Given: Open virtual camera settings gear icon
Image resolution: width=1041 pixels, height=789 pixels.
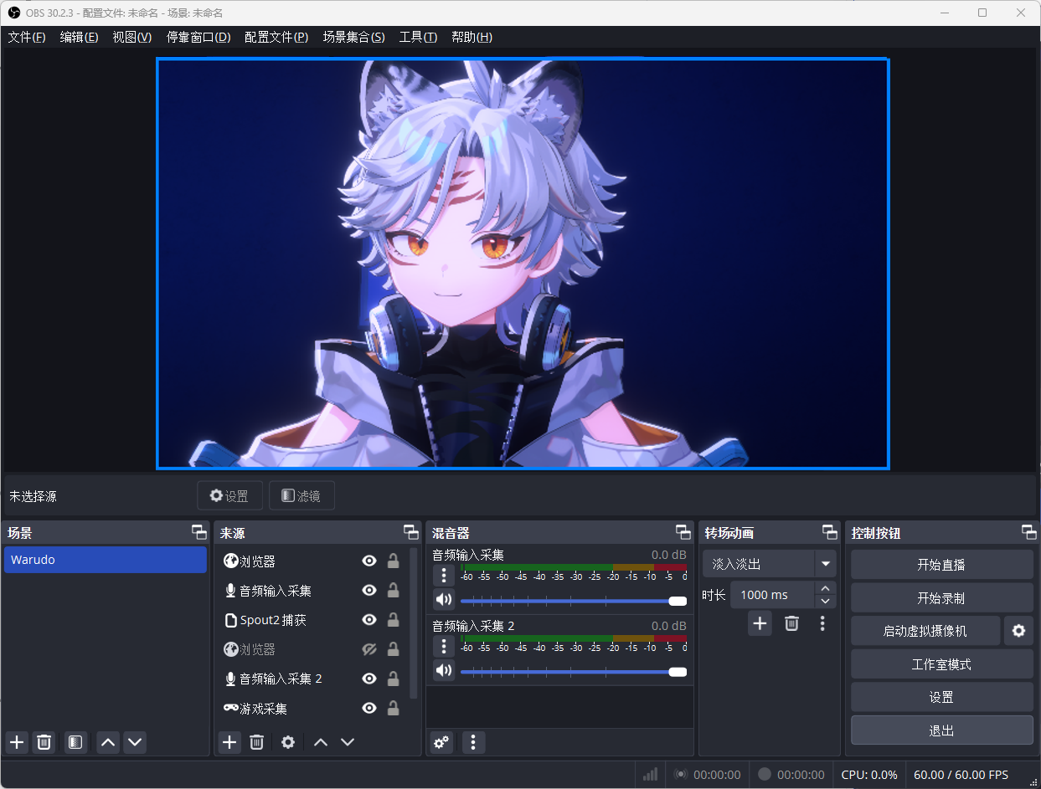Looking at the screenshot, I should [1018, 631].
